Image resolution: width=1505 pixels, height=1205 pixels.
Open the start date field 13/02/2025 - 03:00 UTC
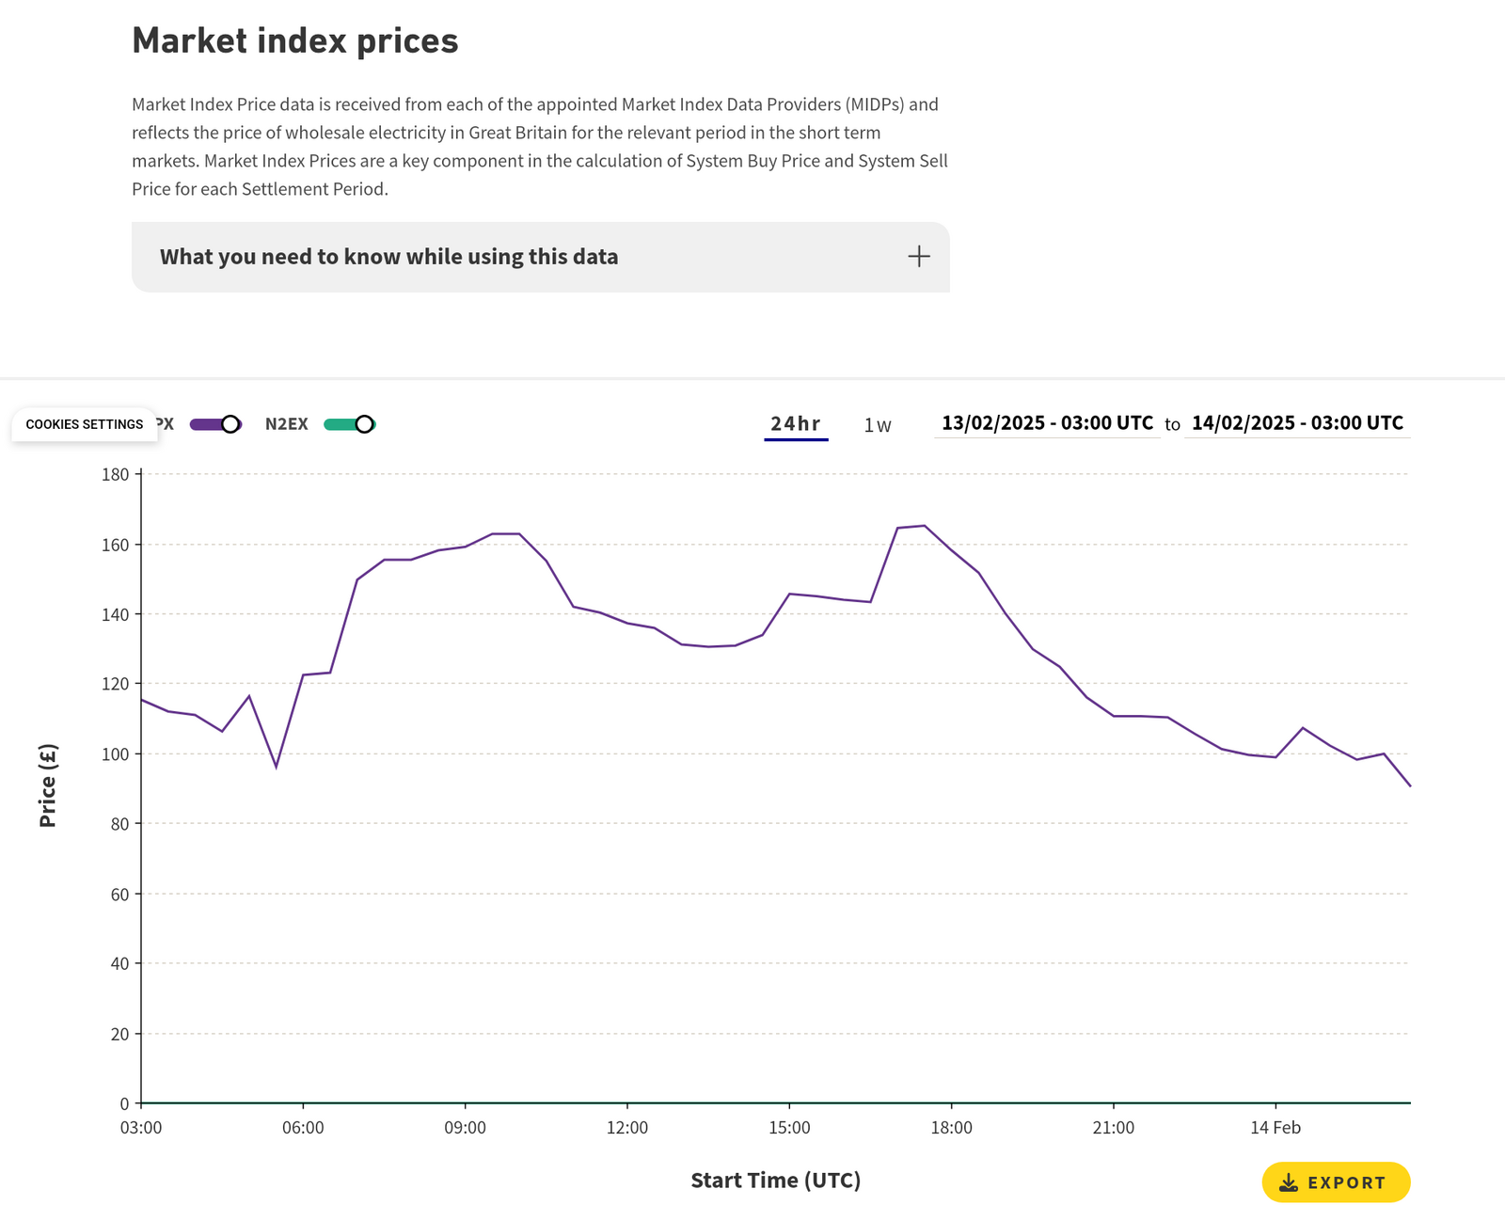pos(1047,423)
